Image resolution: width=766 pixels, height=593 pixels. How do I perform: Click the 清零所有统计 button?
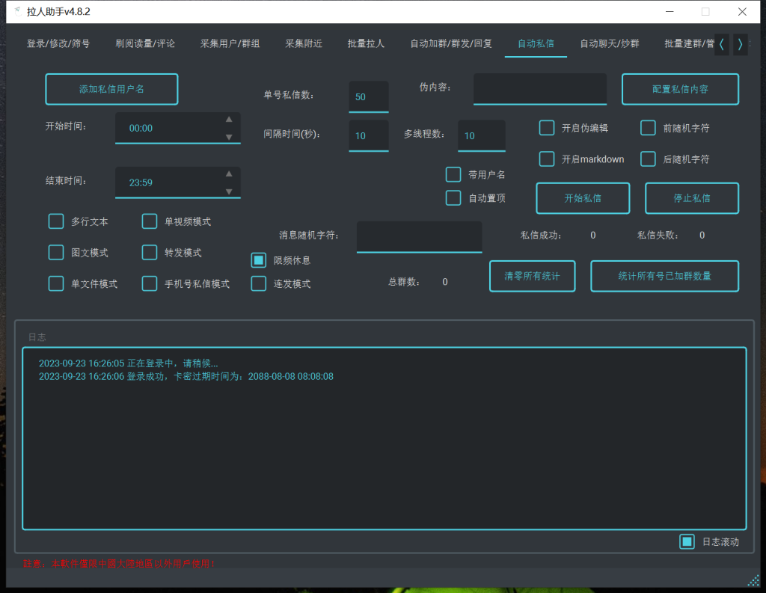tap(532, 276)
